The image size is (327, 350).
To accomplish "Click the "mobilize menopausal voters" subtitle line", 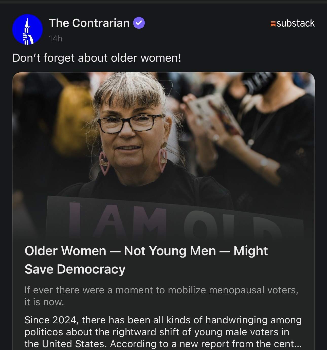I will click(x=161, y=290).
